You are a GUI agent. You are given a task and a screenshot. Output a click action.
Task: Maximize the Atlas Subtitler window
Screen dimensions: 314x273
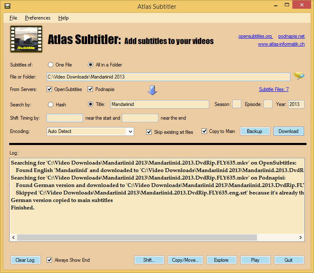click(x=287, y=5)
